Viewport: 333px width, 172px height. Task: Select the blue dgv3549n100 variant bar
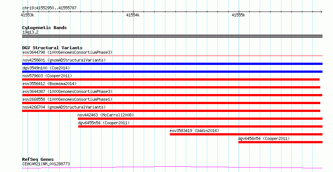pos(172,72)
